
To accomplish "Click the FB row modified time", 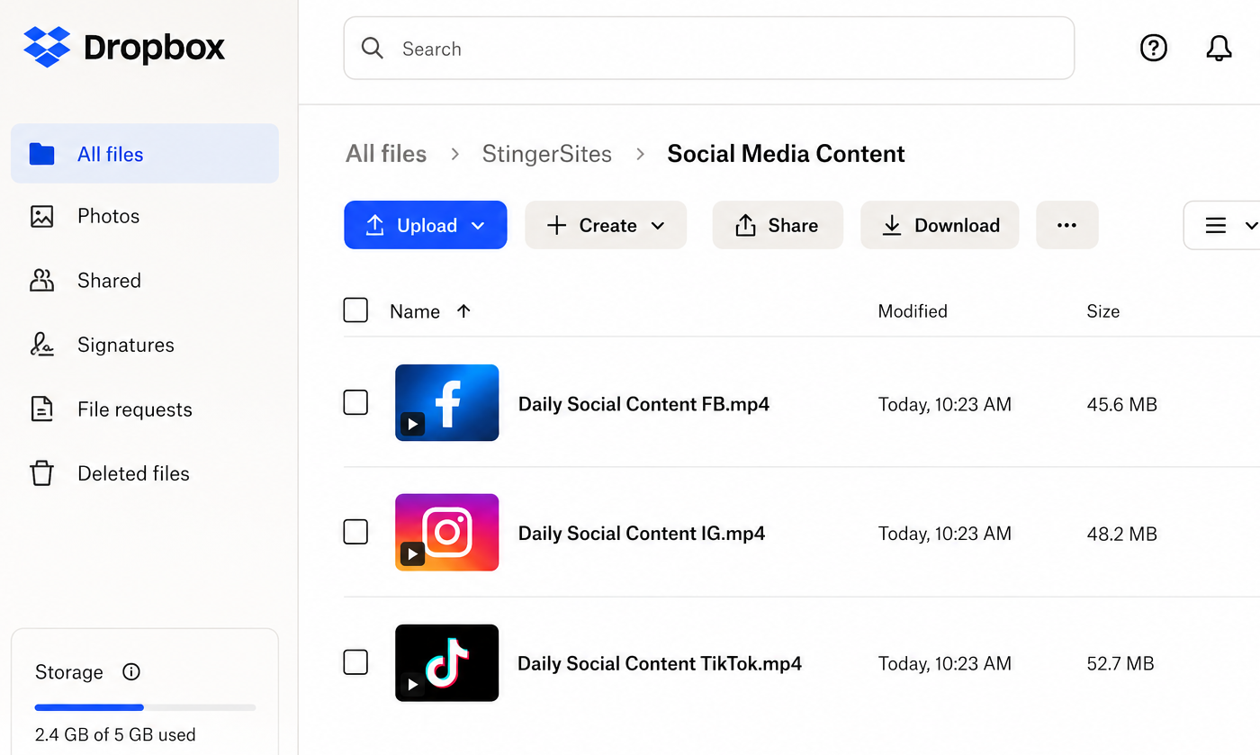I will tap(945, 404).
